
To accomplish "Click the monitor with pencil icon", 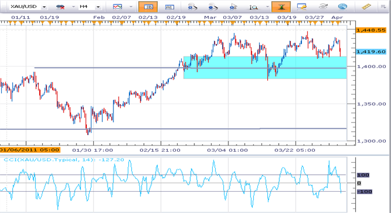I will tap(302, 7).
